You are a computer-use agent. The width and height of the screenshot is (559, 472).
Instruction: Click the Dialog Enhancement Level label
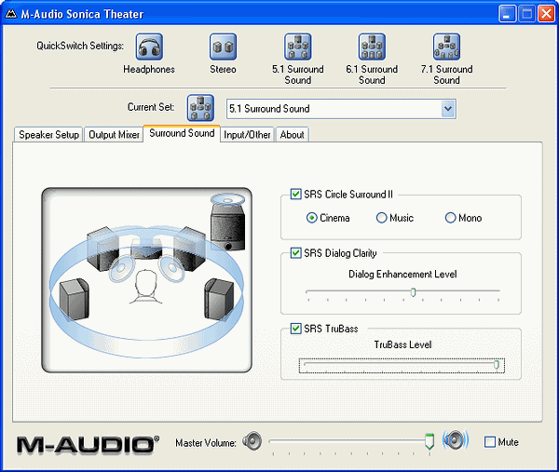402,274
